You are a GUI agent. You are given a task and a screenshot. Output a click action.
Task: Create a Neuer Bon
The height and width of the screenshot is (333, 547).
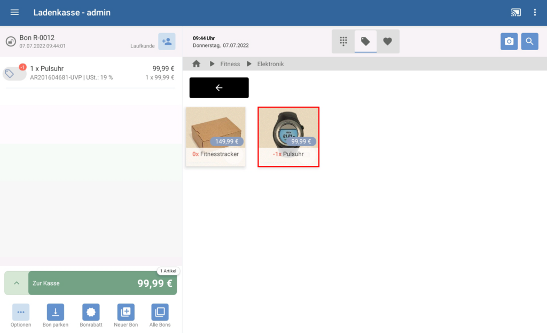tap(126, 312)
